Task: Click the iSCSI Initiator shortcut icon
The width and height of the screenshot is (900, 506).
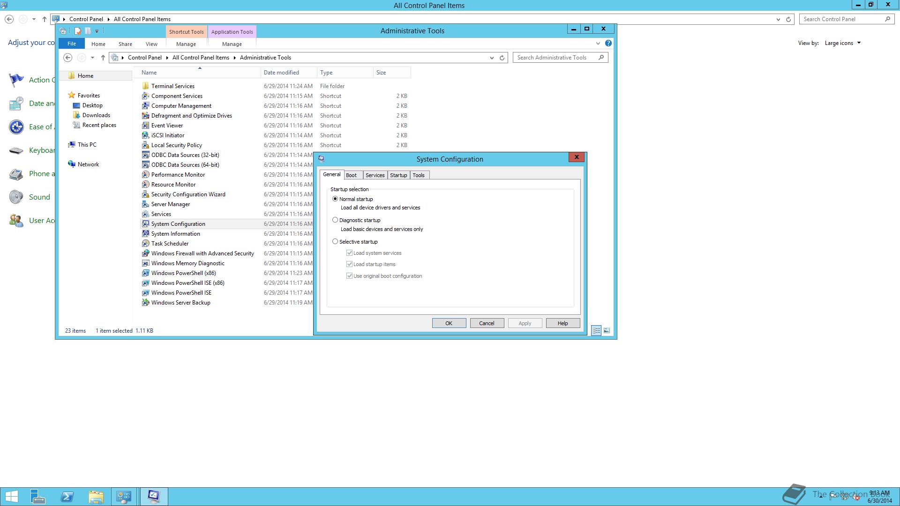Action: click(145, 135)
